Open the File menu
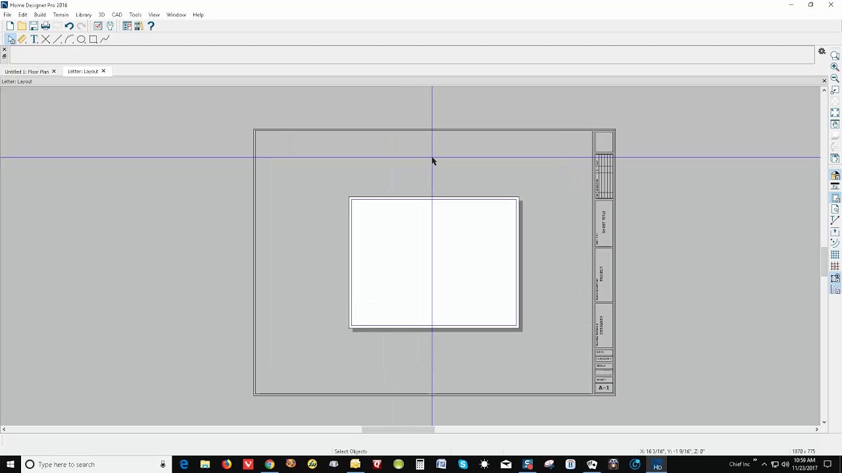This screenshot has height=473, width=842. pos(7,14)
